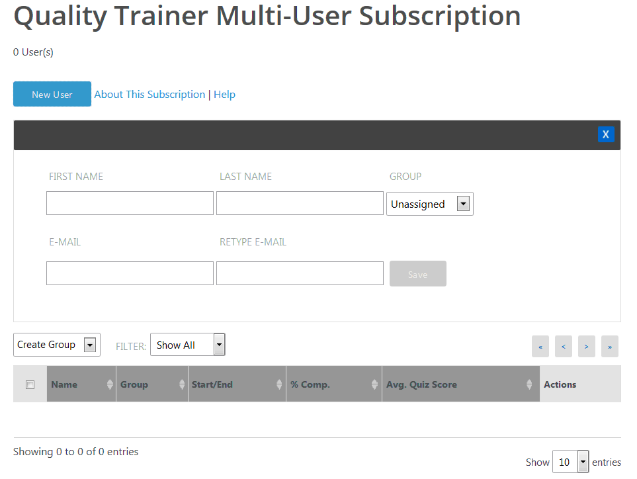Open the Create Group dropdown
Screen dimensions: 637x479
click(x=57, y=345)
